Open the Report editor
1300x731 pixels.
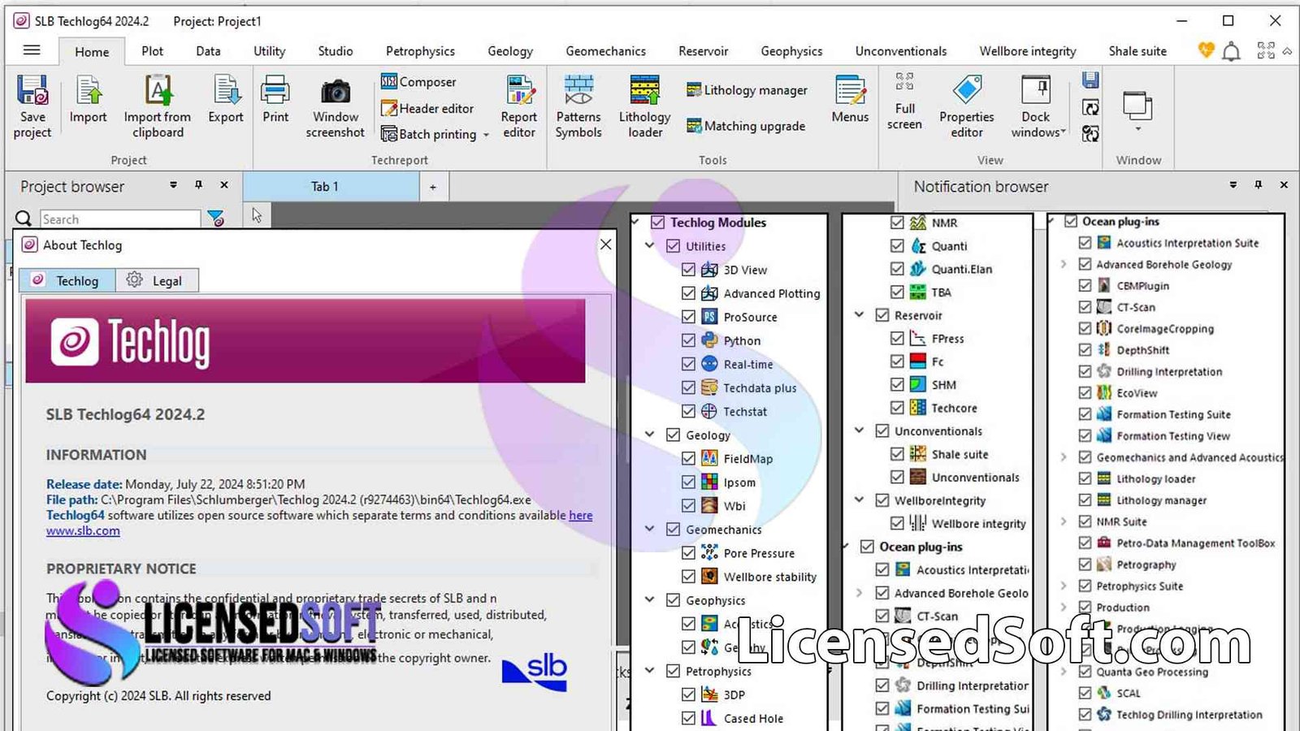click(x=519, y=106)
